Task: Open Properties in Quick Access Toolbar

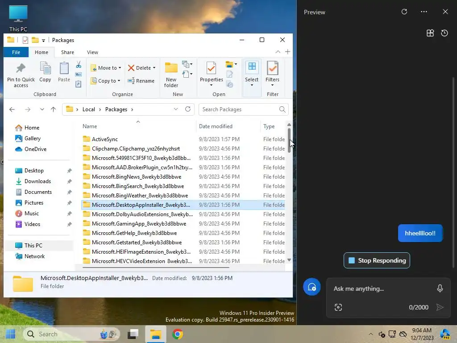Action: click(25, 40)
